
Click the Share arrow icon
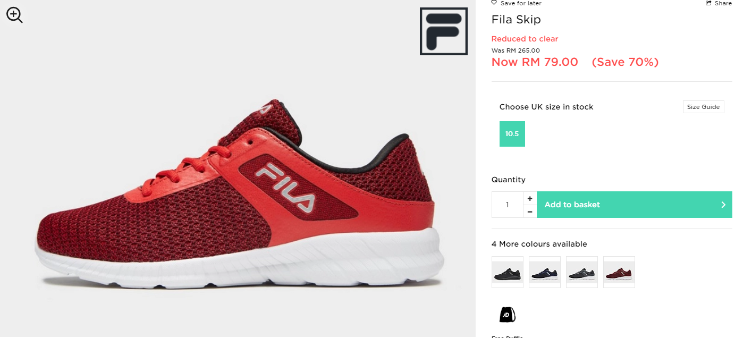(x=708, y=3)
